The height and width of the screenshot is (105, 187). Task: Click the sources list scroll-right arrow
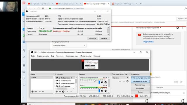[x=74, y=89]
